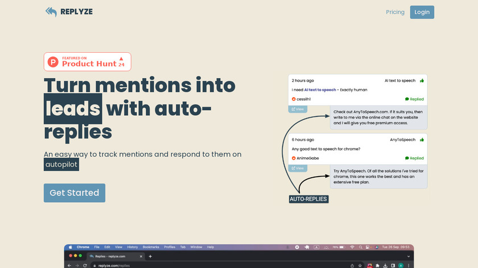Click the Get Started button
The height and width of the screenshot is (268, 478).
(75, 193)
